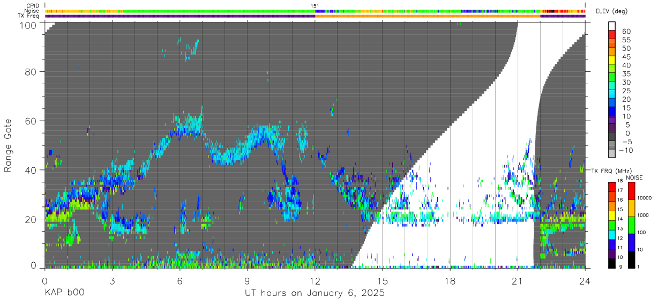Click the "80" tick on Range Gate axis
The height and width of the screenshot is (304, 658).
[x=32, y=72]
